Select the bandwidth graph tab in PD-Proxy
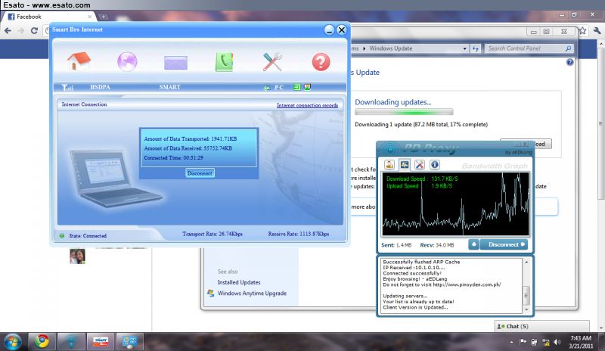Image resolution: width=605 pixels, height=351 pixels. (x=405, y=165)
